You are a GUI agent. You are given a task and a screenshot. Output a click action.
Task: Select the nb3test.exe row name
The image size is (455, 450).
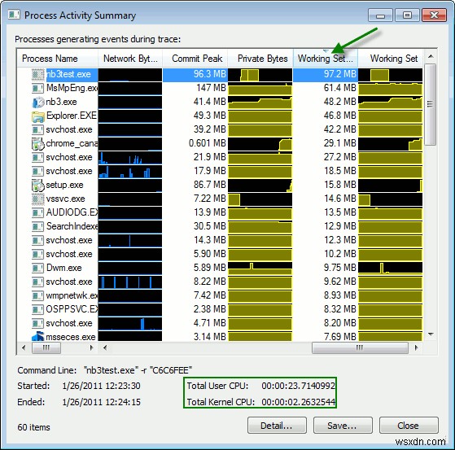pyautogui.click(x=68, y=75)
